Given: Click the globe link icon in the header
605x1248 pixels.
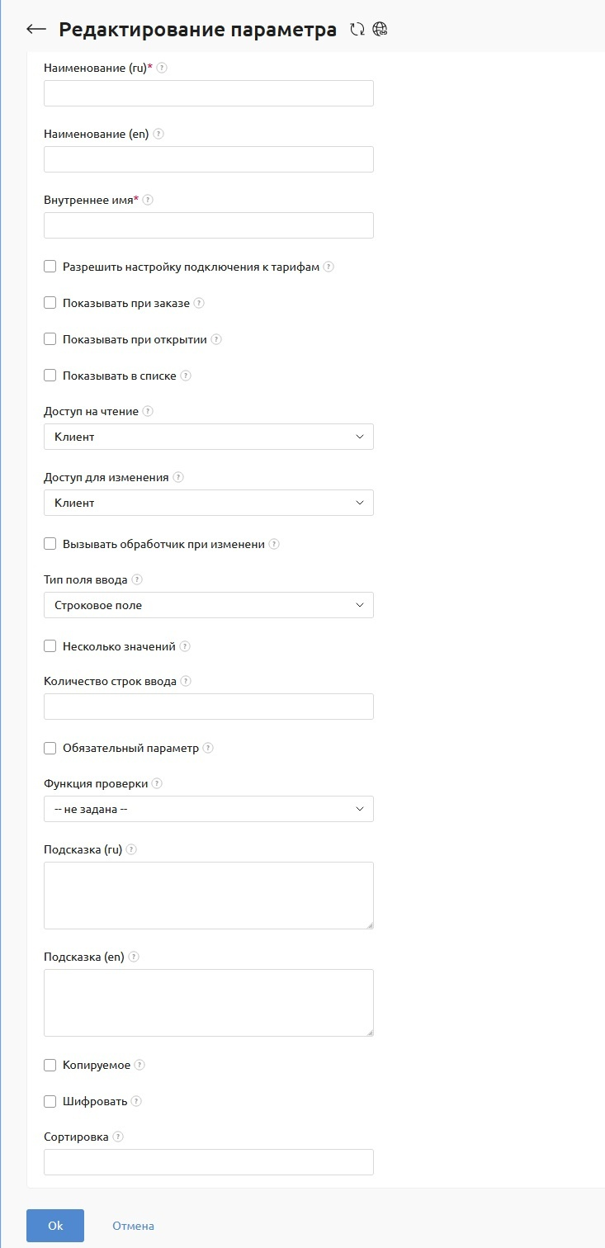Looking at the screenshot, I should (380, 29).
